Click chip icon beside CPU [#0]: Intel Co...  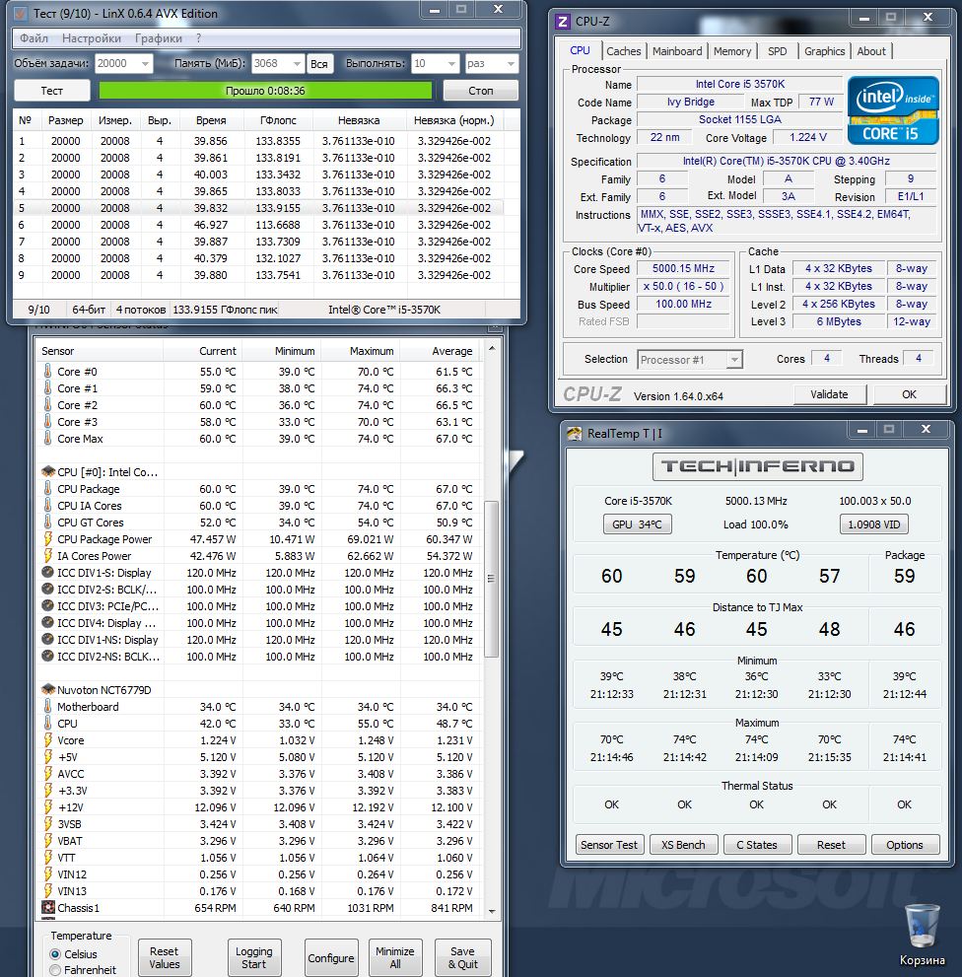[48, 471]
